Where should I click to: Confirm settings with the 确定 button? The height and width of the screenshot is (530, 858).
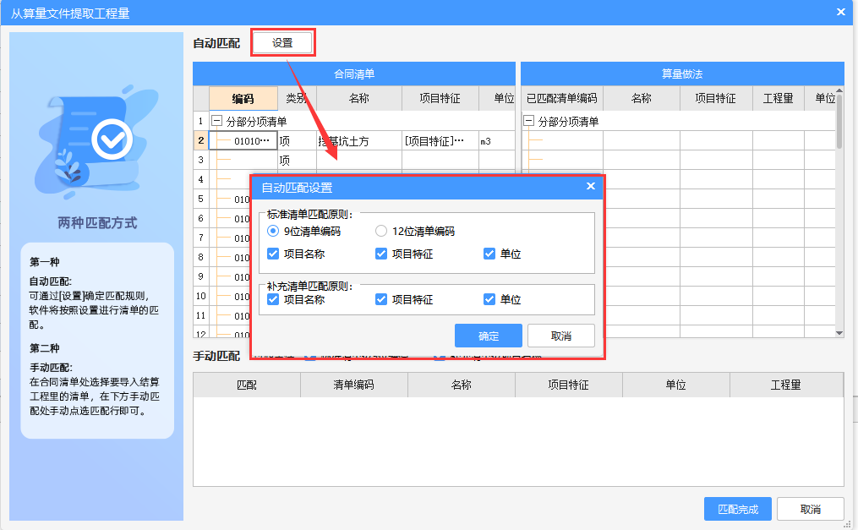coord(488,336)
